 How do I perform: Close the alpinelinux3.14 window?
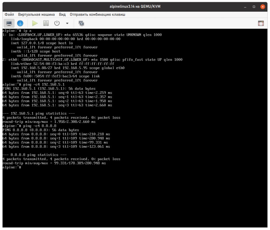263,7
